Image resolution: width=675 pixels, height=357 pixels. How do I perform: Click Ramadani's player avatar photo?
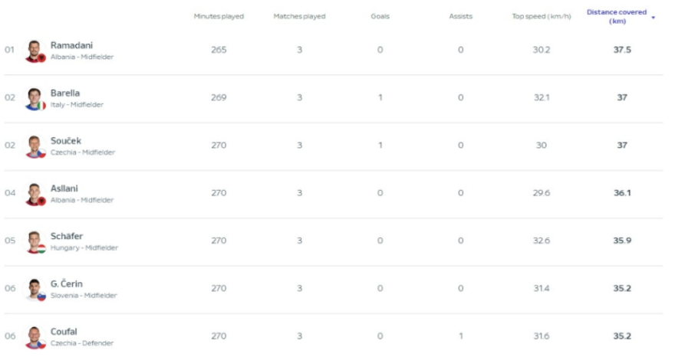point(35,51)
